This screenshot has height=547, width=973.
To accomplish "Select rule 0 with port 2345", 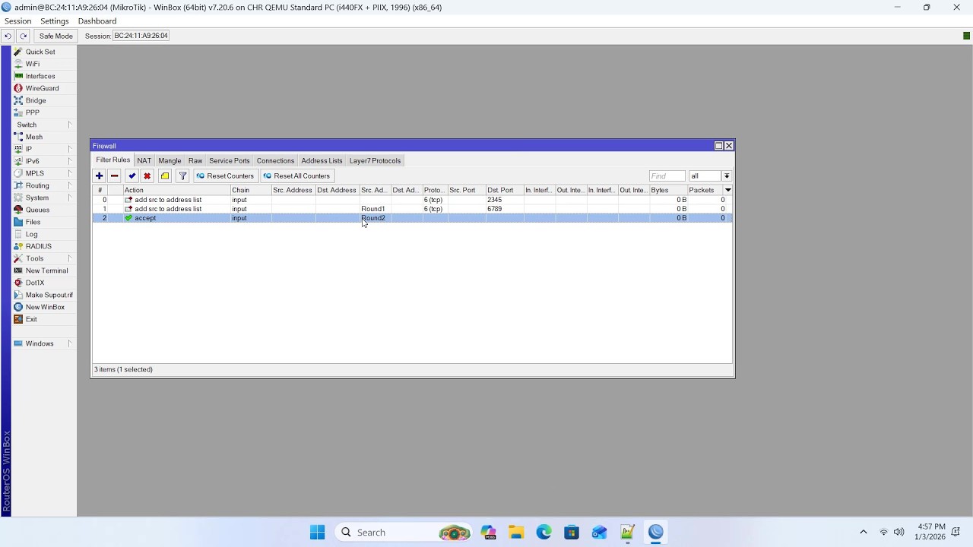I will coord(412,200).
